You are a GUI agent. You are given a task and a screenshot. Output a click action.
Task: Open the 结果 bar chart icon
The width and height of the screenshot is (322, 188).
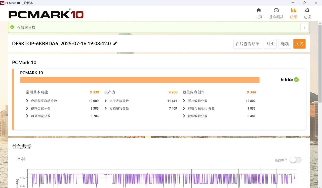[x=293, y=10]
